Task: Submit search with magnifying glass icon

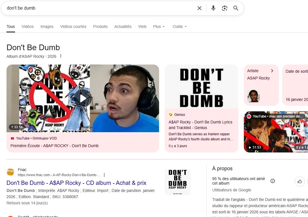Action: click(236, 8)
